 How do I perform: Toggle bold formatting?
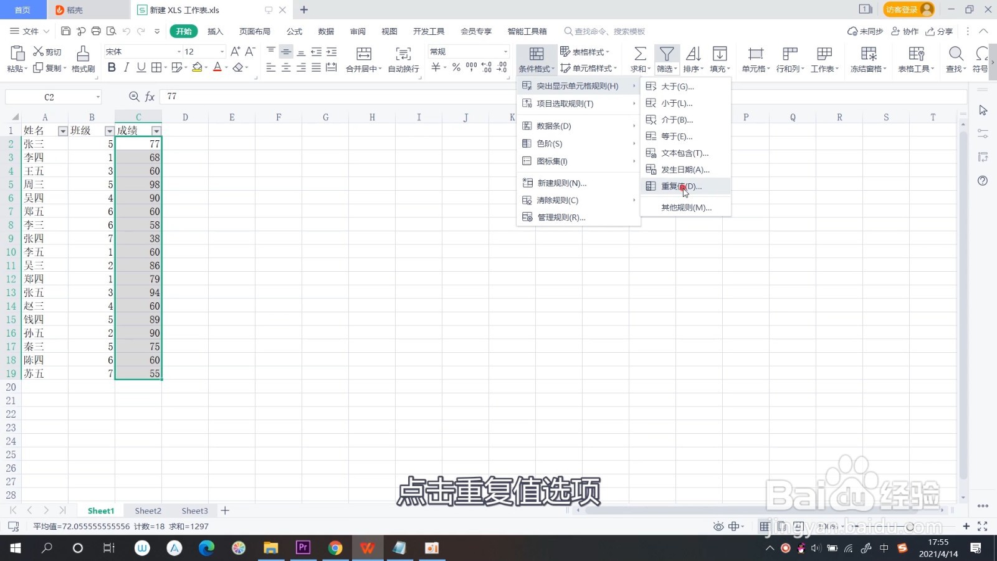pyautogui.click(x=112, y=67)
